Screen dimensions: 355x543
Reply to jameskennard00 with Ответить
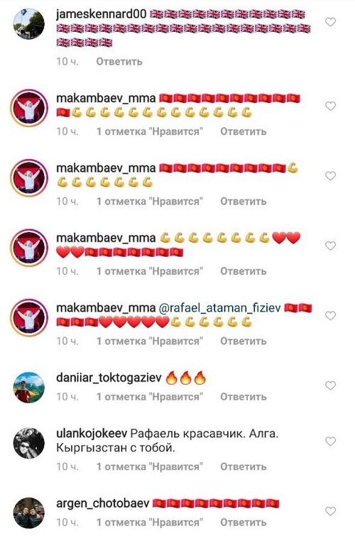(119, 62)
